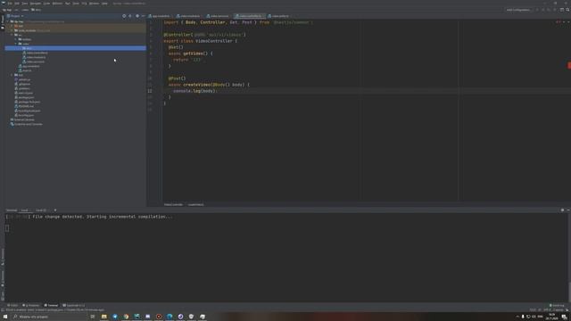The height and width of the screenshot is (321, 571).
Task: Switch to the rightmost editor tab
Action: coord(279,16)
